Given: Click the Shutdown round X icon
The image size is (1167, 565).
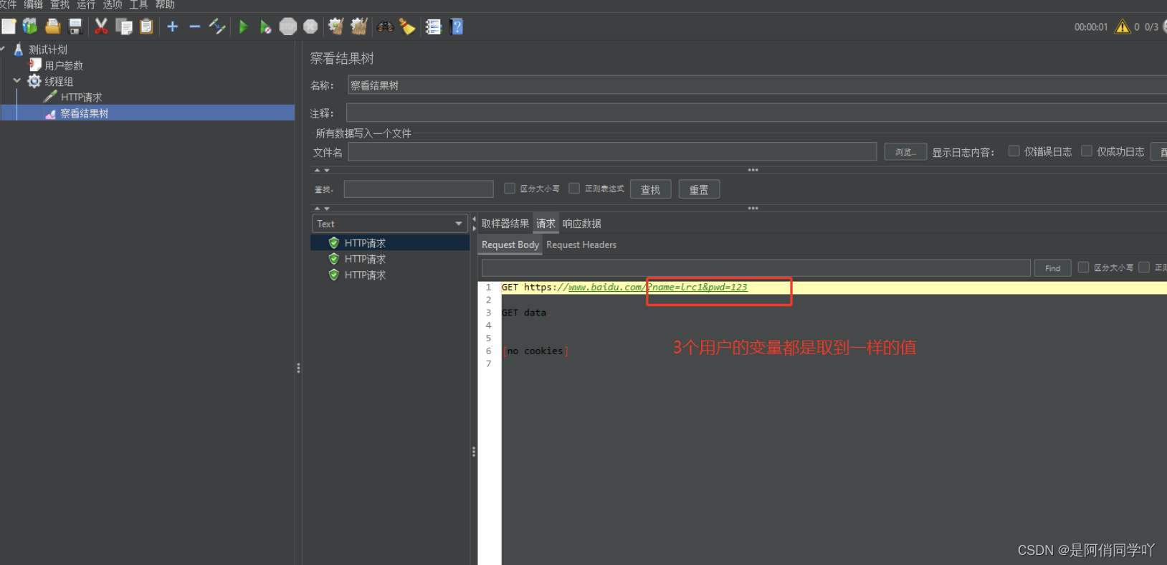Looking at the screenshot, I should click(310, 27).
